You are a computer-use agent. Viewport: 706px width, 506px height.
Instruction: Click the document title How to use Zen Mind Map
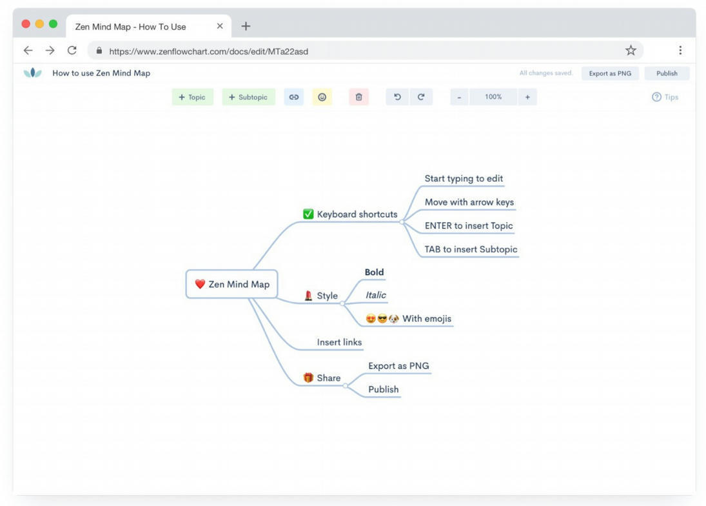pyautogui.click(x=101, y=73)
